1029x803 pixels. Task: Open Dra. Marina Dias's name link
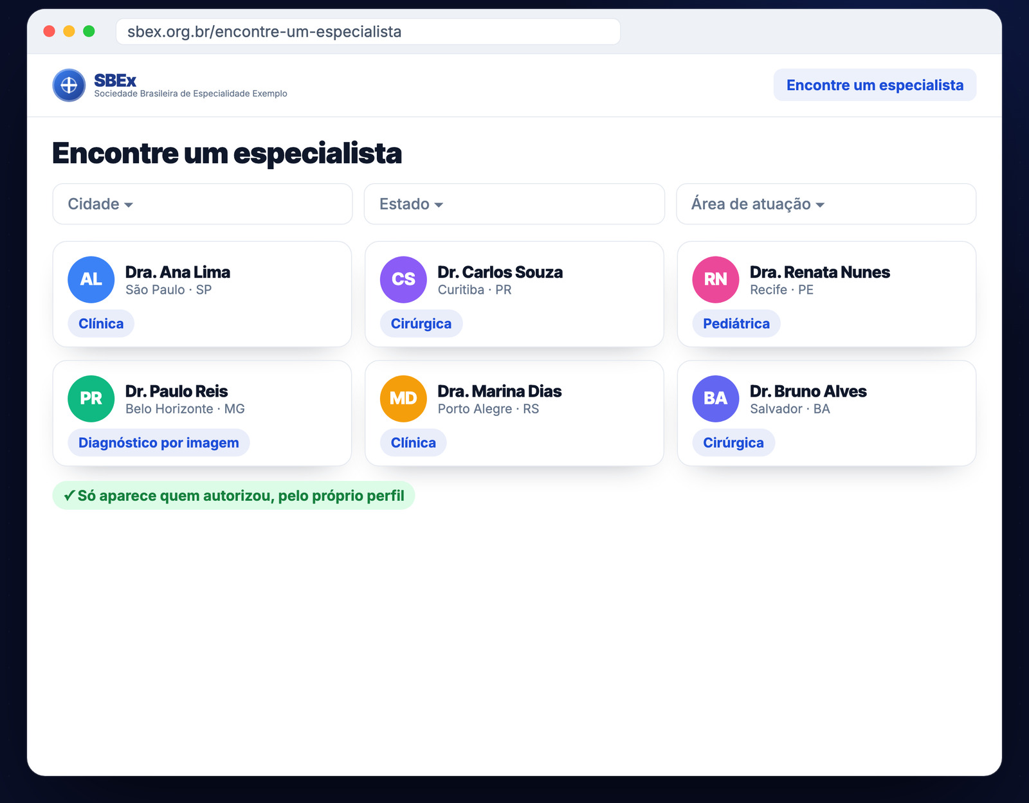pos(500,391)
